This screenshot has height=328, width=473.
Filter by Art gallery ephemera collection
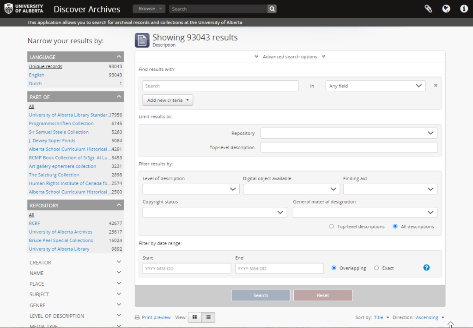coord(62,166)
